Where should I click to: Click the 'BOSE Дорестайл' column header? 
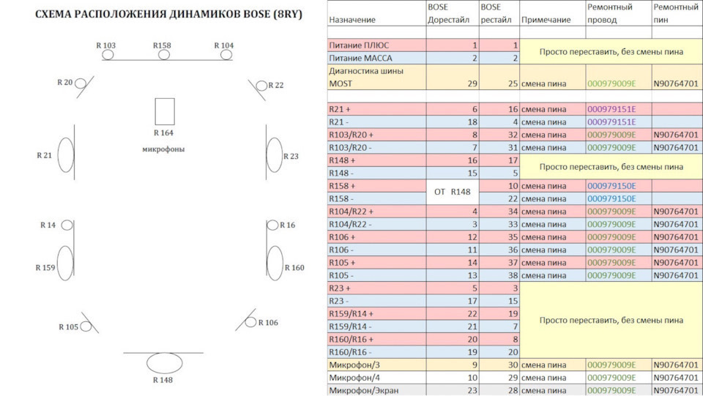448,13
